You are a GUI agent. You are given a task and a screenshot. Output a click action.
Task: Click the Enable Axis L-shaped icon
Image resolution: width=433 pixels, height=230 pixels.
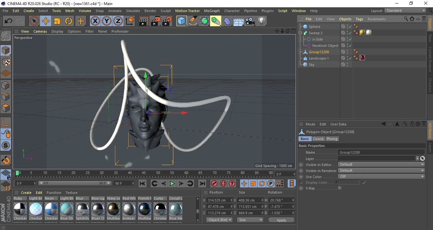click(6, 123)
